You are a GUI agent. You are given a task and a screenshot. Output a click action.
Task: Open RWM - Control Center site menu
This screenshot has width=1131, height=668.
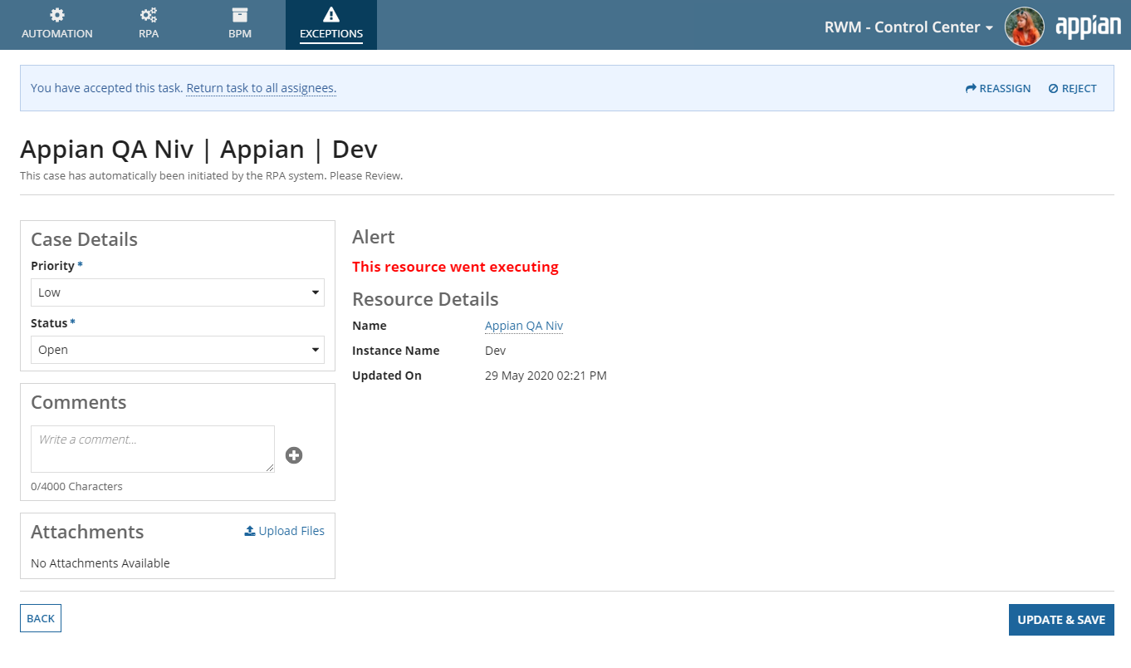908,27
